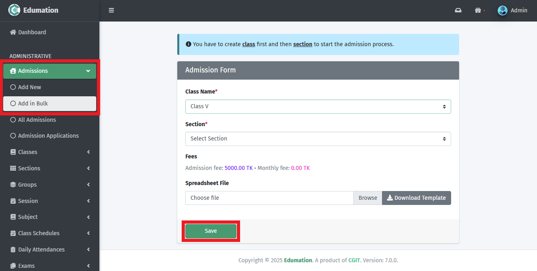
Task: Open the Class Name dropdown
Action: point(318,107)
